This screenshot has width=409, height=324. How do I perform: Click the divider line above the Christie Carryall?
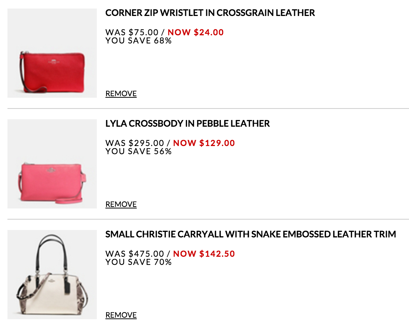(208, 219)
